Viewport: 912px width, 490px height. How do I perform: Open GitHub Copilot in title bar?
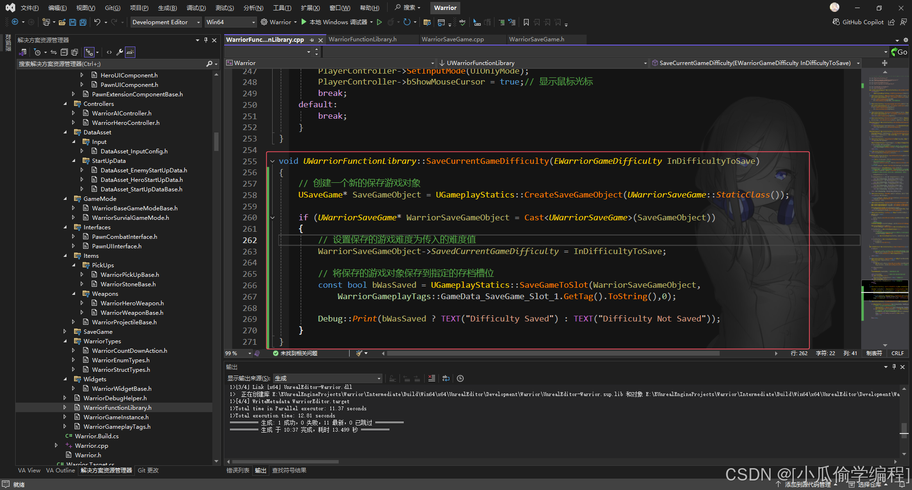pos(858,22)
